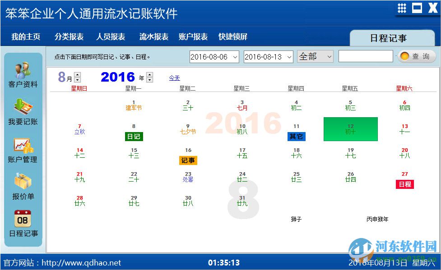
Task: Click the 记事 badge on August 16
Action: pos(188,160)
